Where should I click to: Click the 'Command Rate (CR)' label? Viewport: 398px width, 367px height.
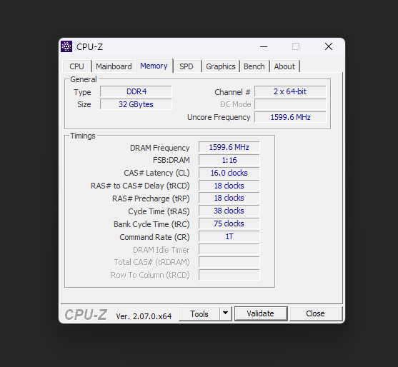(x=154, y=237)
